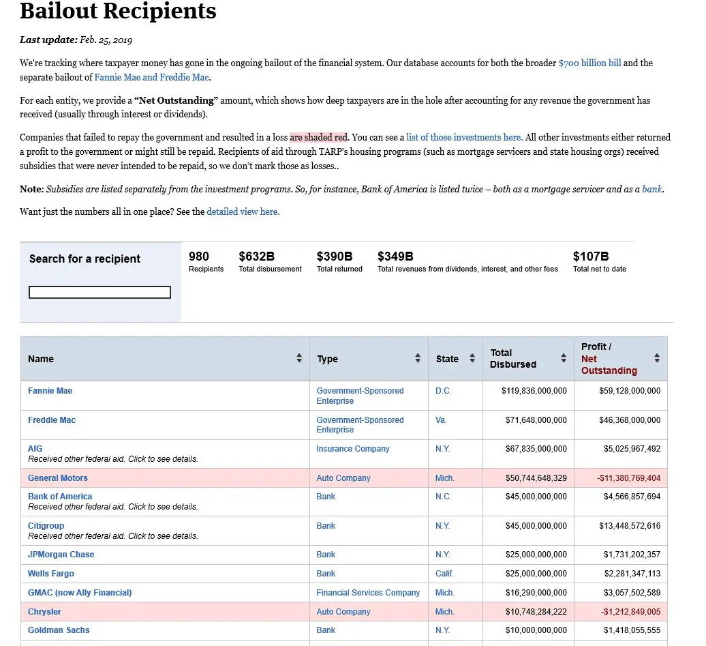706x646 pixels.
Task: Select the 980 Recipients count
Action: coord(198,256)
